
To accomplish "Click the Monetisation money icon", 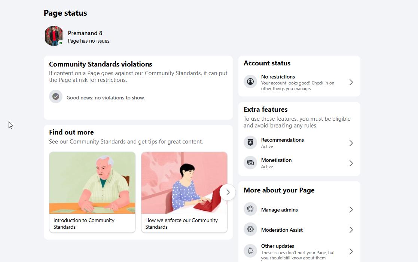I will tap(250, 163).
